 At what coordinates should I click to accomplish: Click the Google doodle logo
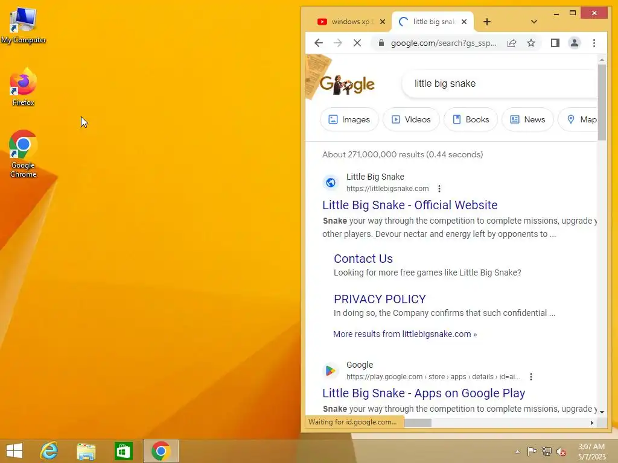click(x=347, y=84)
